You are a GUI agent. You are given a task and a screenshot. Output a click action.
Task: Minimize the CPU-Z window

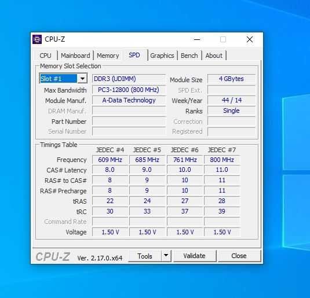[197, 39]
